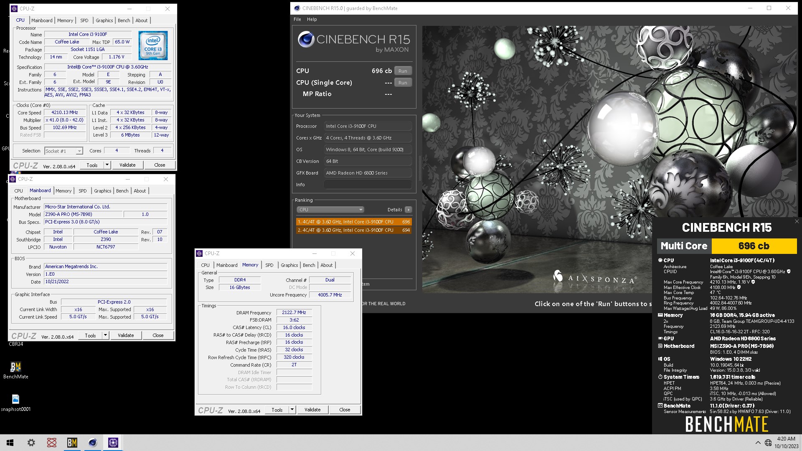Click the red knot app taskbar icon
The height and width of the screenshot is (451, 802).
tap(51, 443)
